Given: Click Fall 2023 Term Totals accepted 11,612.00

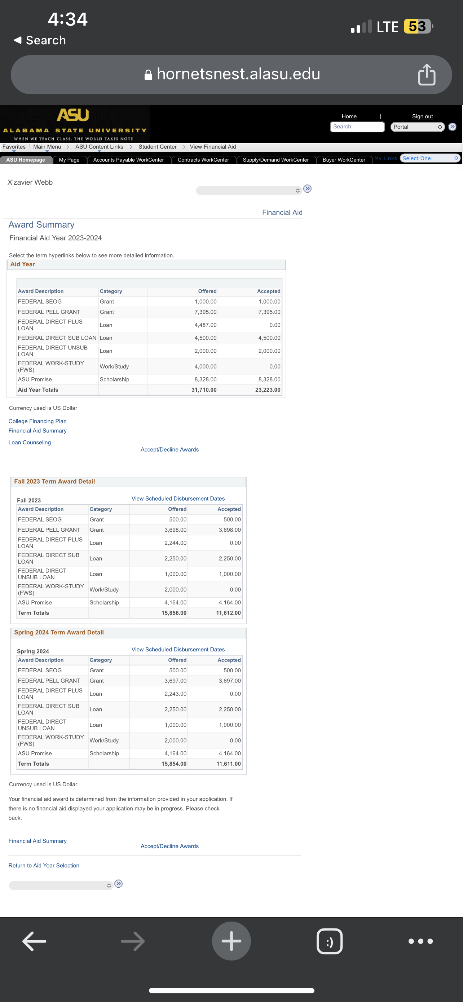Looking at the screenshot, I should coord(229,613).
